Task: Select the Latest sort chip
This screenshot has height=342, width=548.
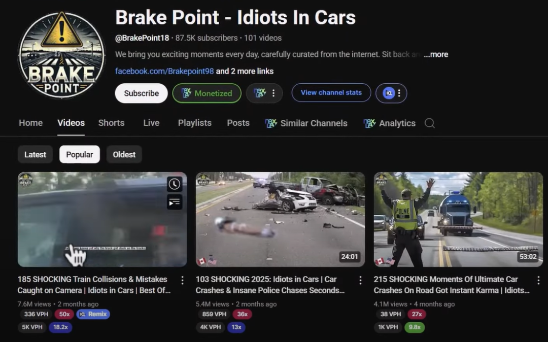Action: [35, 155]
